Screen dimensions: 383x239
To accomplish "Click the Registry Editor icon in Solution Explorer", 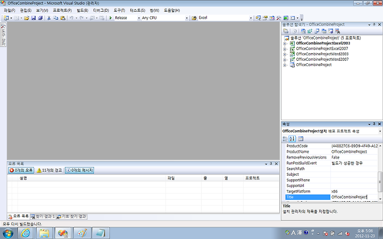I will click(x=310, y=31).
